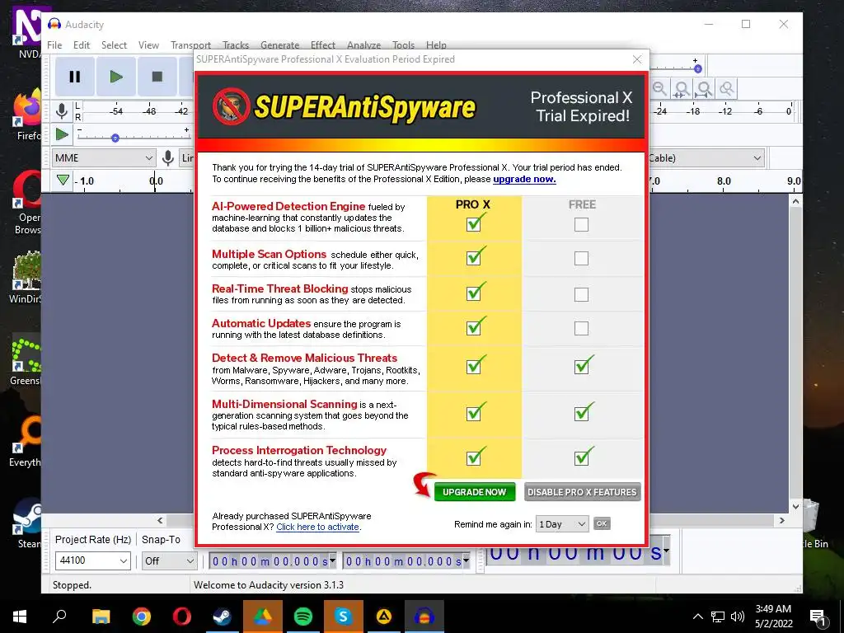Image resolution: width=844 pixels, height=633 pixels.
Task: Toggle the FREE Multi-Dimensional Scanning checkbox
Action: coord(581,414)
